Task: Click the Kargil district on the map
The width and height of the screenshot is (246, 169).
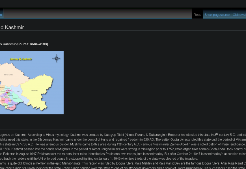Action: [18, 91]
